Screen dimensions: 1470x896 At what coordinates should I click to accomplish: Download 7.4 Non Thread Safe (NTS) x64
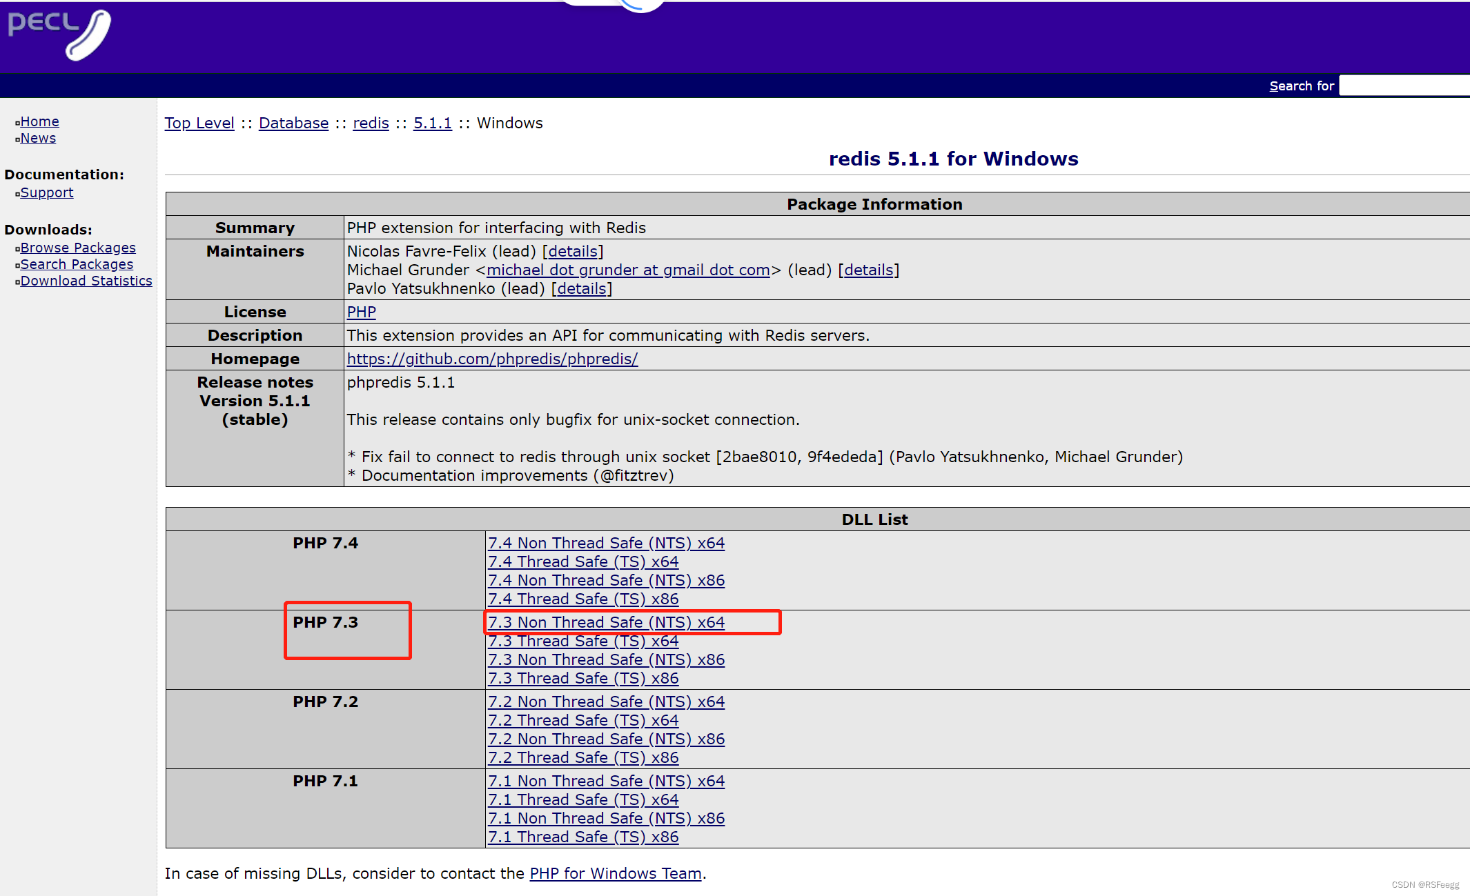(x=607, y=543)
